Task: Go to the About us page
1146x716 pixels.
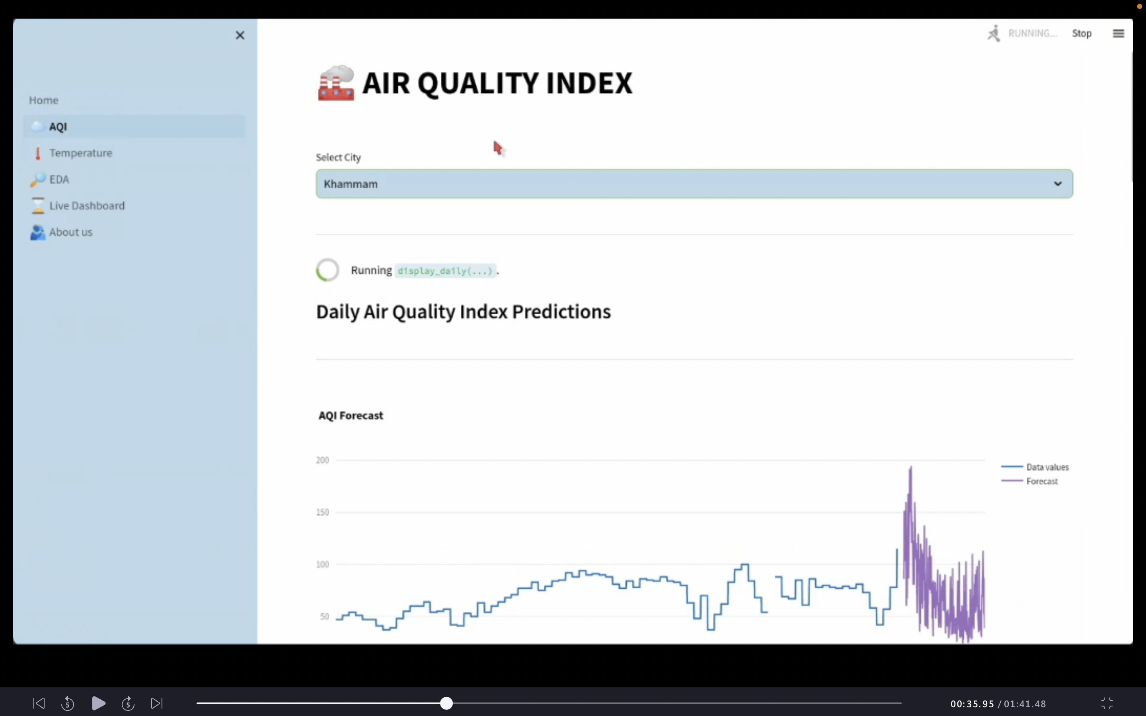Action: [x=70, y=232]
